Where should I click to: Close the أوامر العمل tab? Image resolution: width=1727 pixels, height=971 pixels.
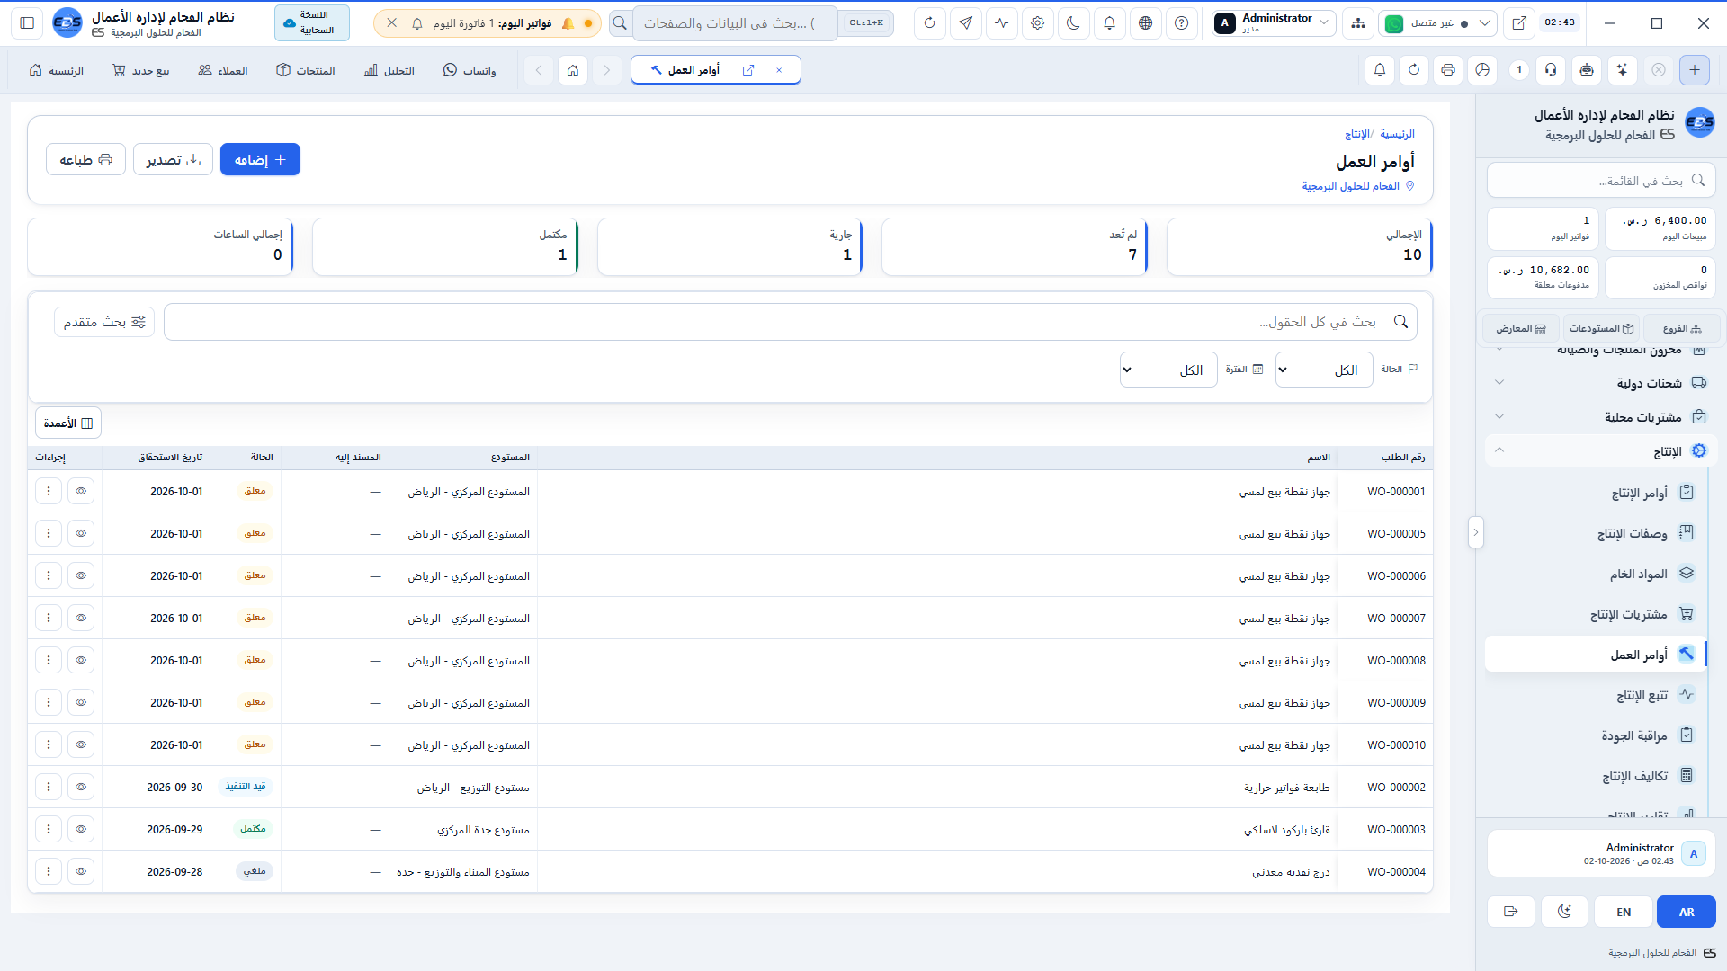[779, 70]
